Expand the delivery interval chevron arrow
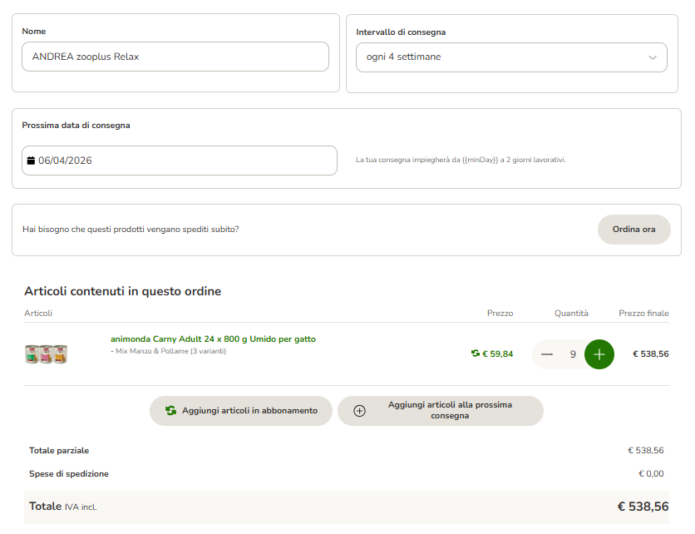 [653, 57]
